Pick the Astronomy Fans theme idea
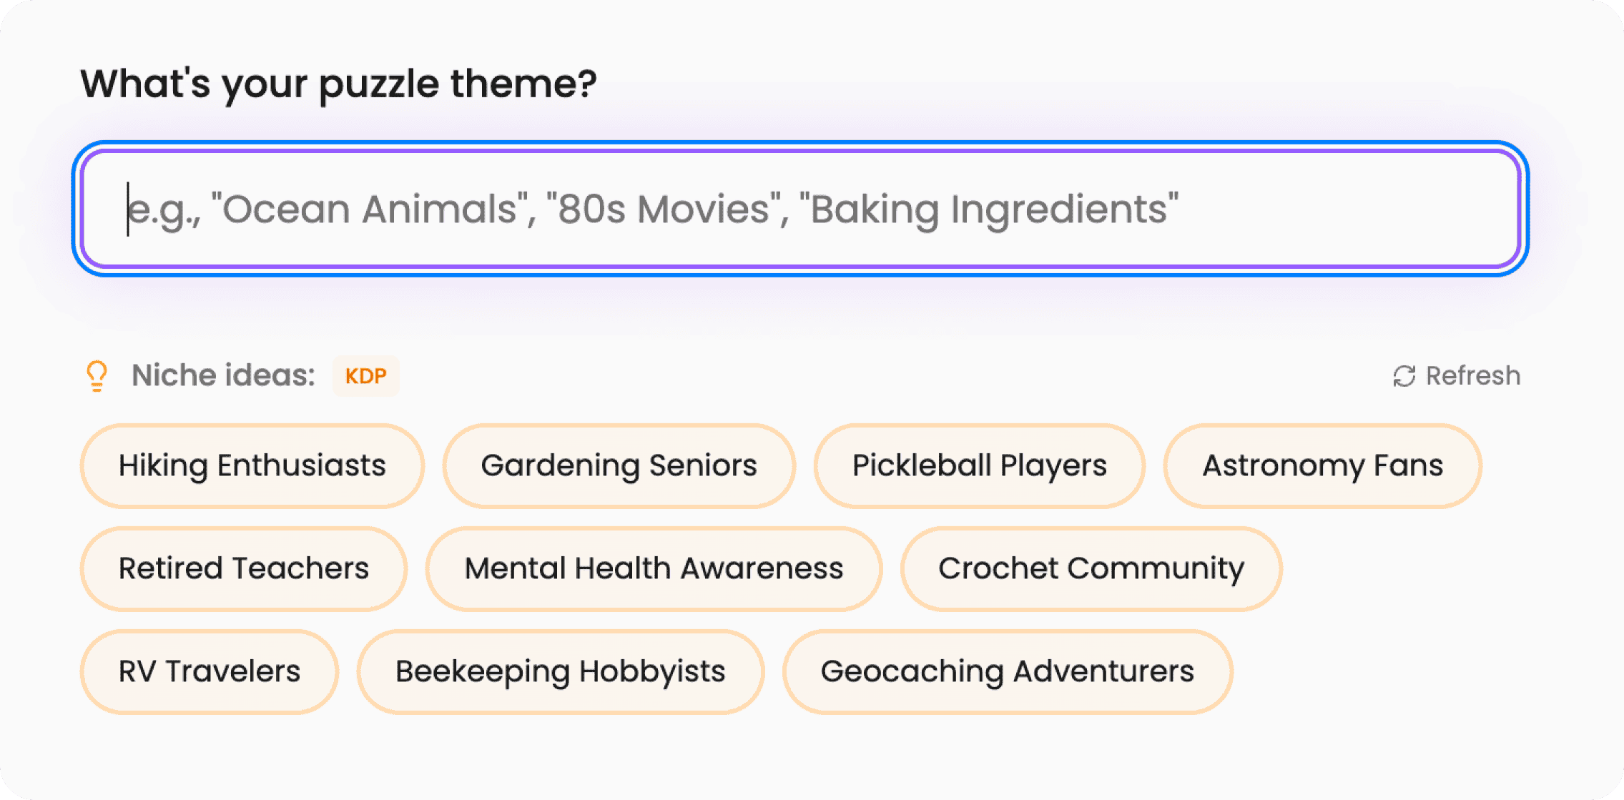Image resolution: width=1624 pixels, height=800 pixels. (x=1322, y=465)
